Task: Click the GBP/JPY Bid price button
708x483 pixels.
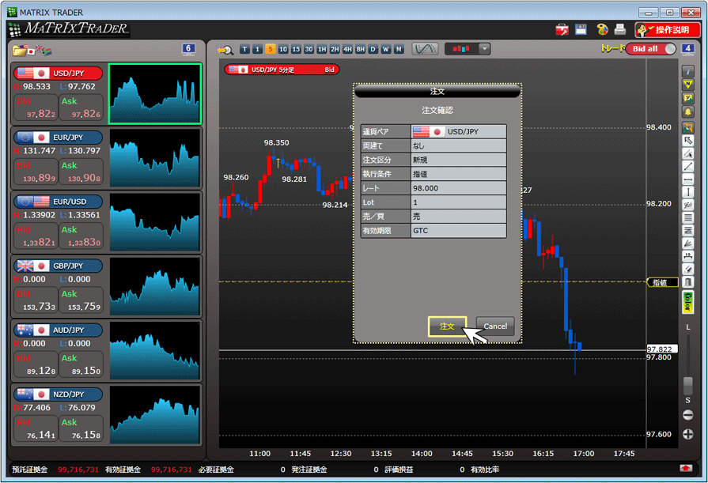Action: 36,300
